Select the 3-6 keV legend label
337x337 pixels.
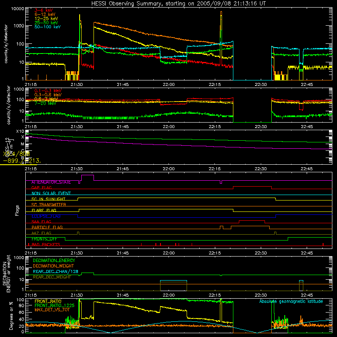pyautogui.click(x=44, y=10)
